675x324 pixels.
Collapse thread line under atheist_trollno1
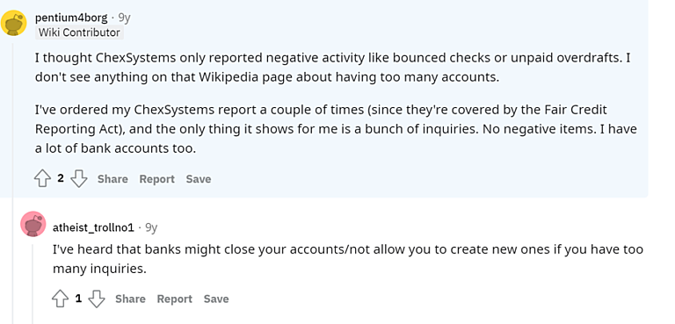tap(33, 284)
